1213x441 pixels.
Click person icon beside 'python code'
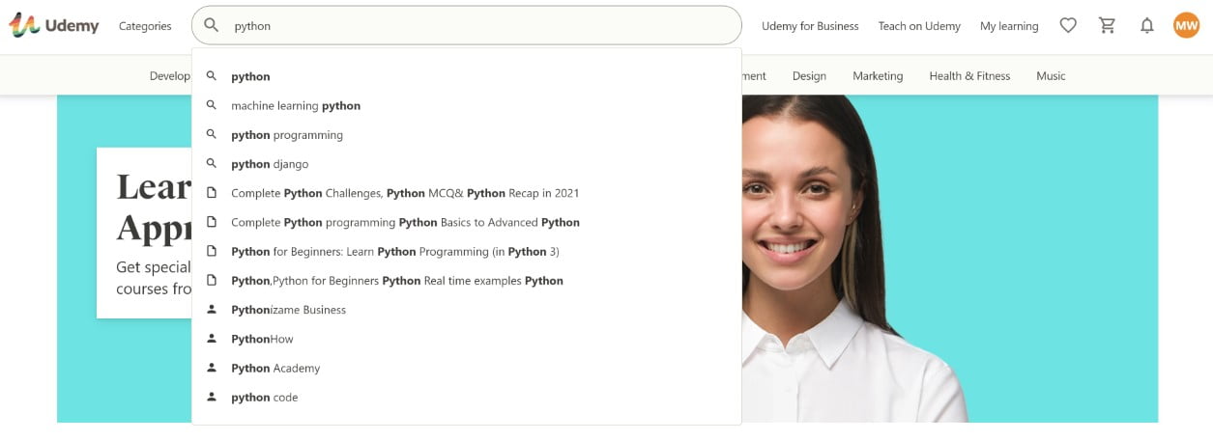212,397
